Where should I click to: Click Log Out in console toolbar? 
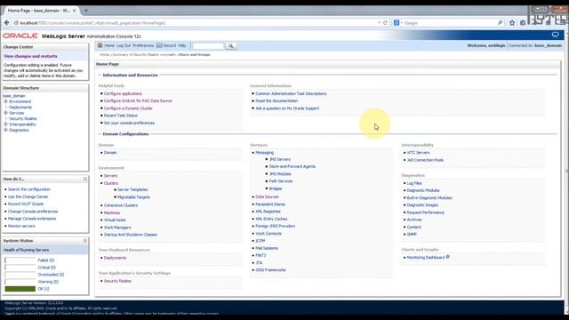pos(124,45)
